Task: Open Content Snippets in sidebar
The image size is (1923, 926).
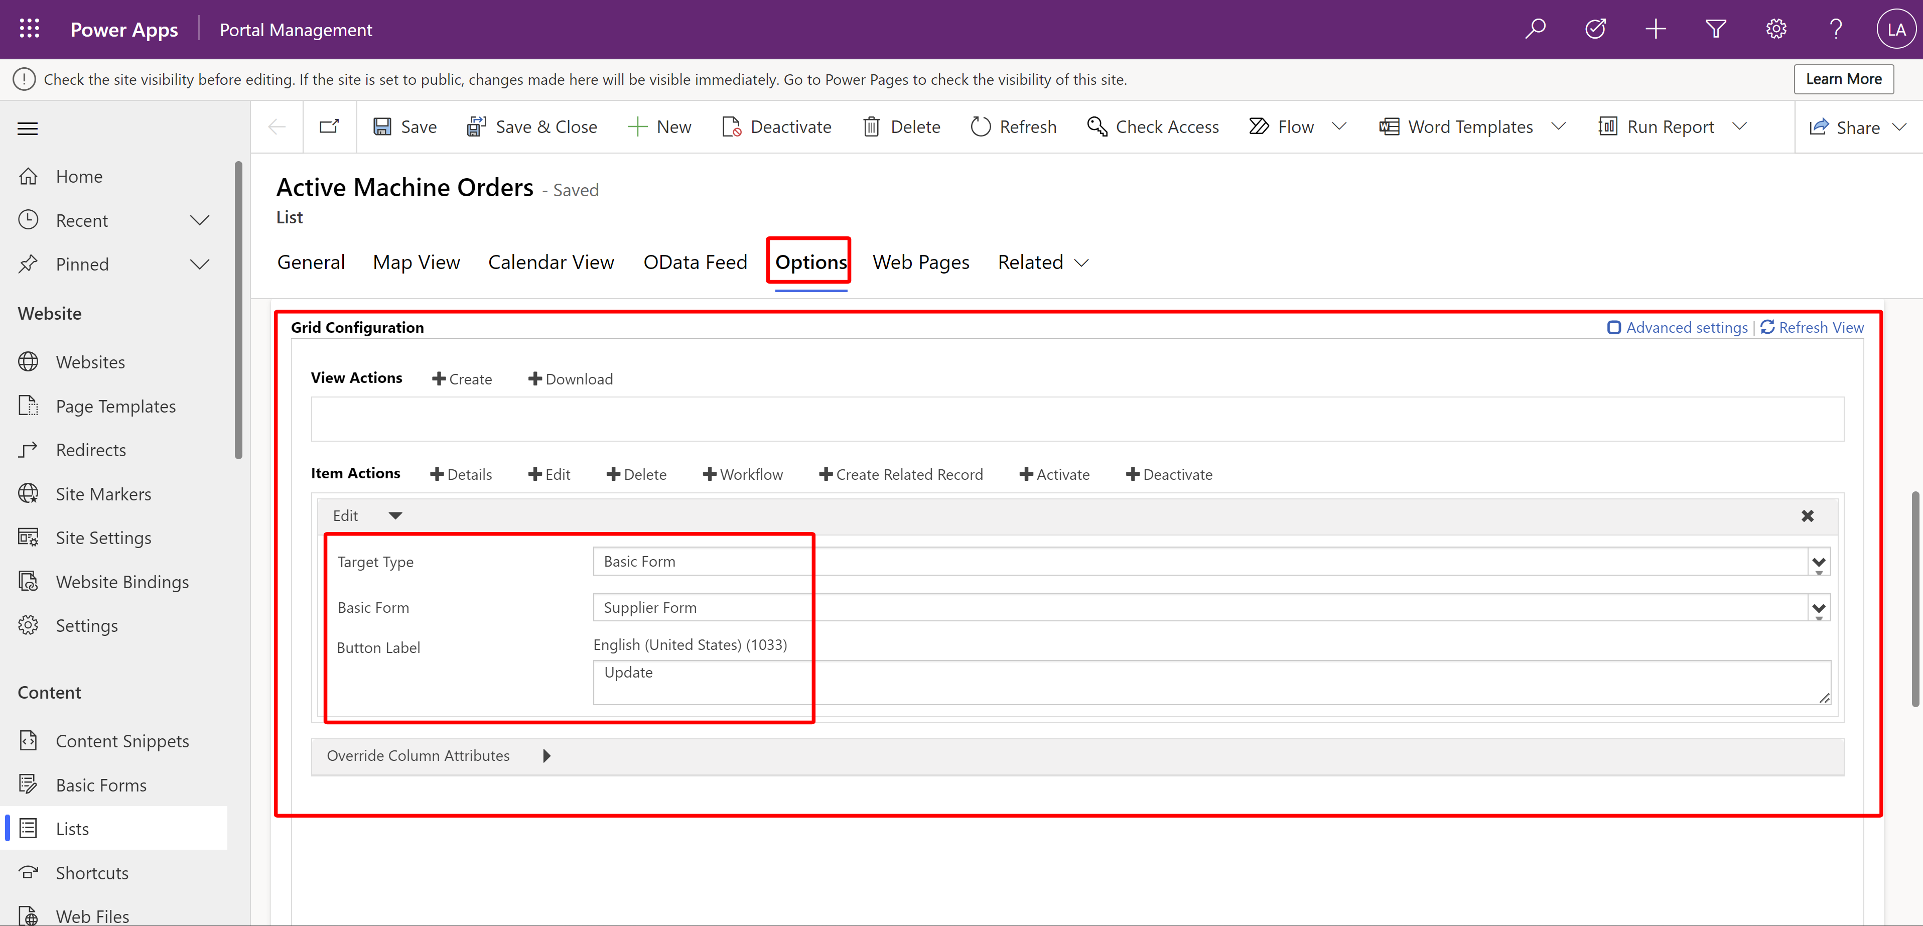Action: 122,741
